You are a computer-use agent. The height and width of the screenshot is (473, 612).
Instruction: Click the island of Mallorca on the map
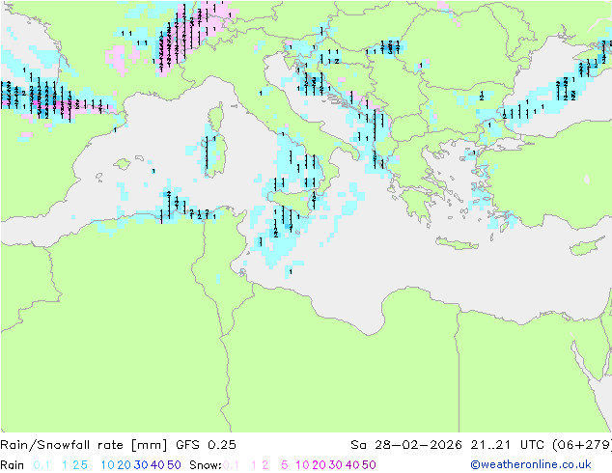pos(123,164)
